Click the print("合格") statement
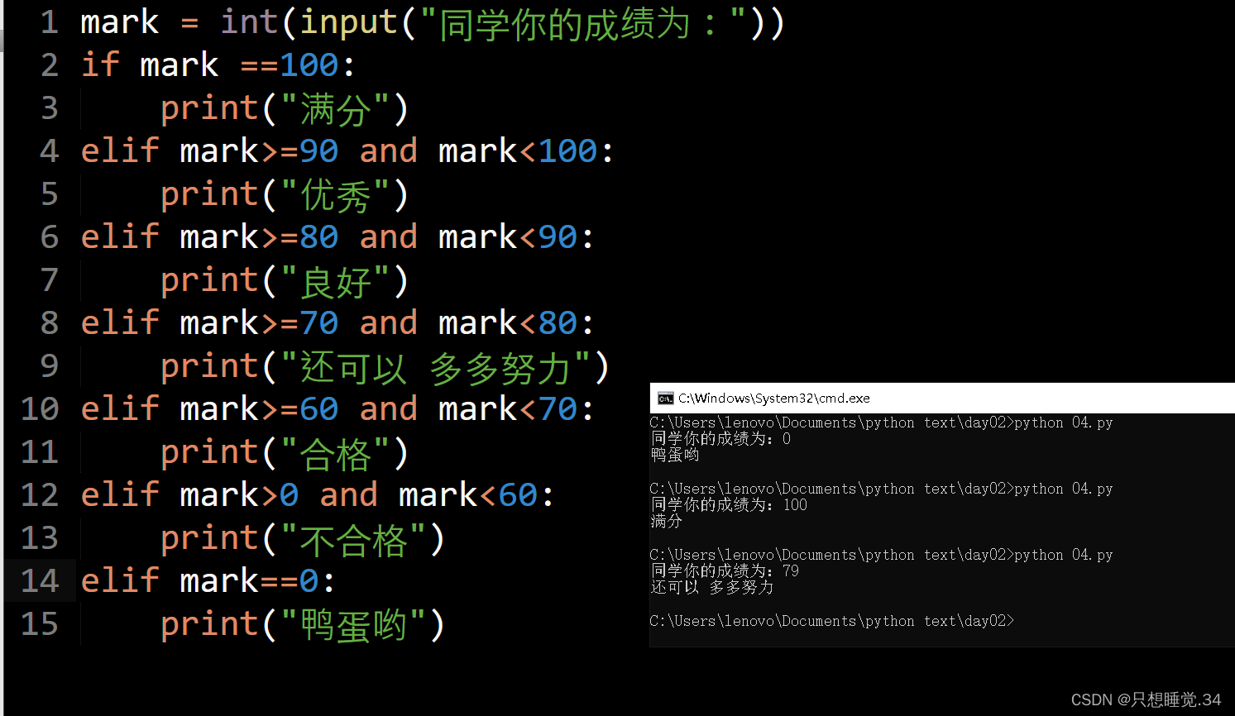 pos(285,453)
